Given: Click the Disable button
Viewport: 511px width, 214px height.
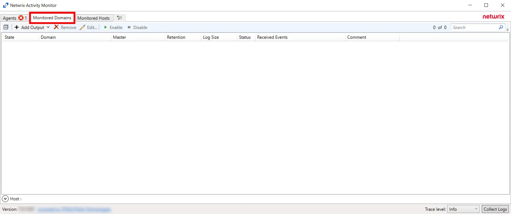Looking at the screenshot, I should (137, 27).
